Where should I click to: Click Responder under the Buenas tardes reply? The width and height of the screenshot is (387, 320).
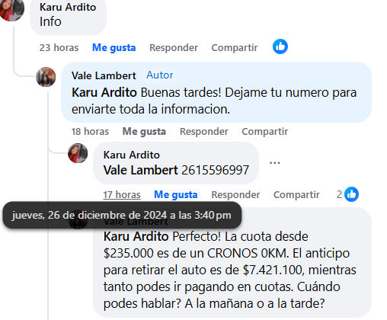204,131
